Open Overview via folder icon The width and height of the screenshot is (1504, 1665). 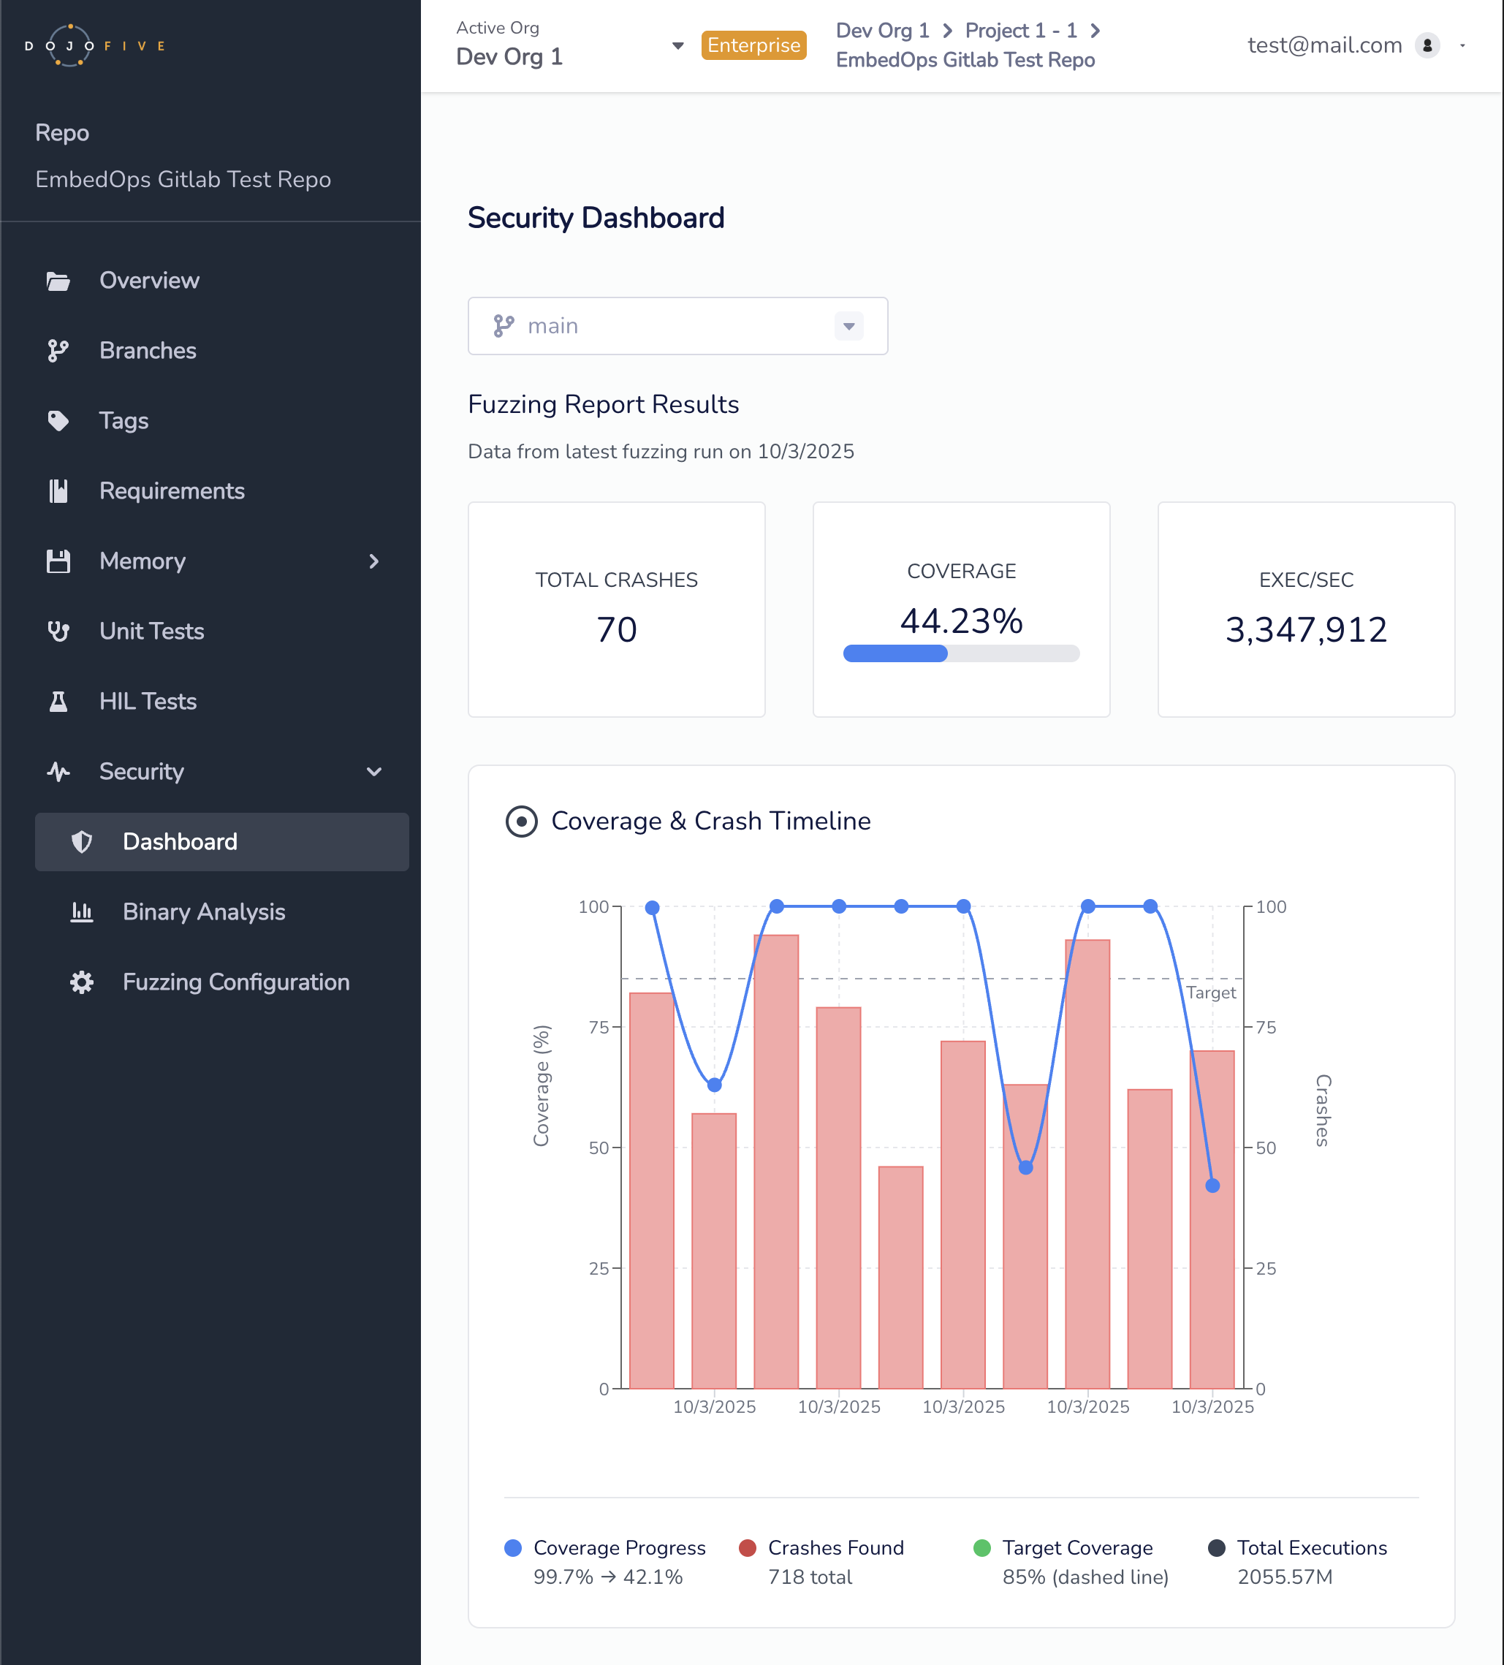(58, 281)
